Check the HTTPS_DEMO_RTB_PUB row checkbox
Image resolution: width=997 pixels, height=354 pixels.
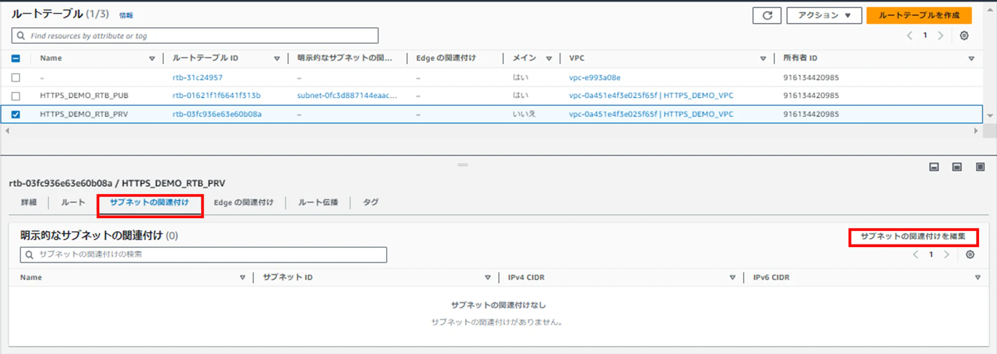(x=16, y=96)
